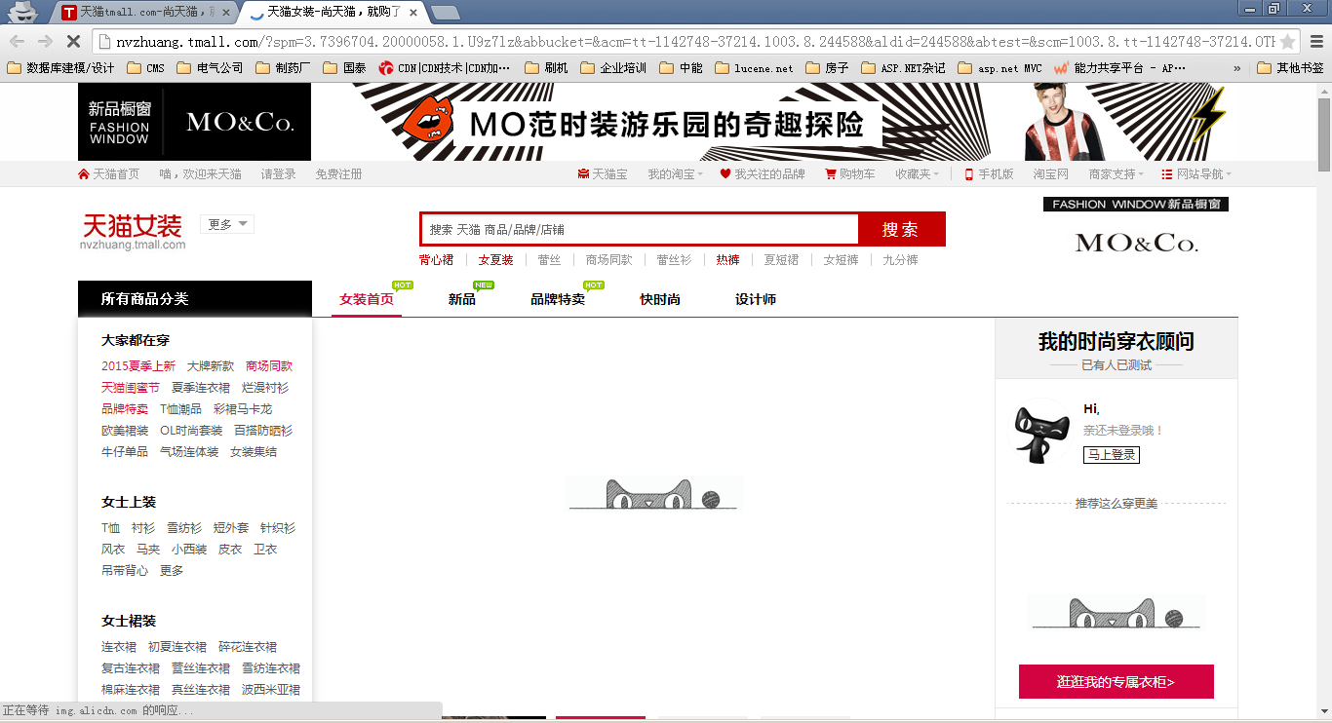Open 手机版 mobile version link
This screenshot has width=1332, height=723.
[989, 173]
